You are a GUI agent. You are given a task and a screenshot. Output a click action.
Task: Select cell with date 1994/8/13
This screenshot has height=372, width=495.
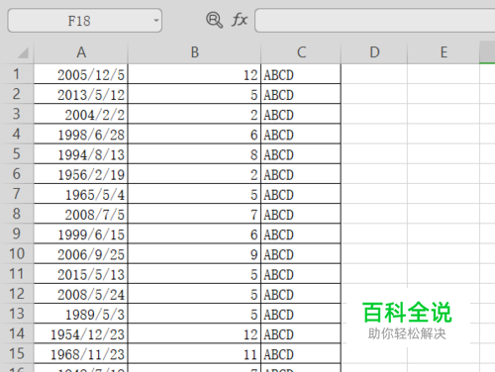click(x=81, y=153)
